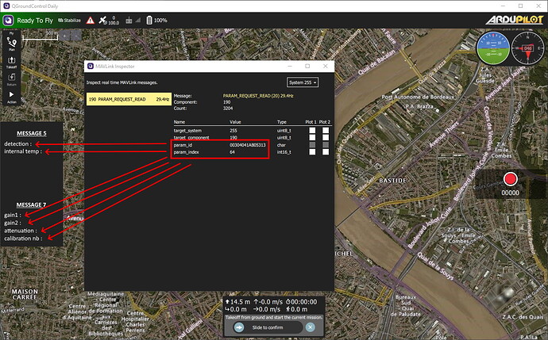Screen dimensions: 548x340
Task: Open the System 255 dropdown
Action: pos(303,82)
